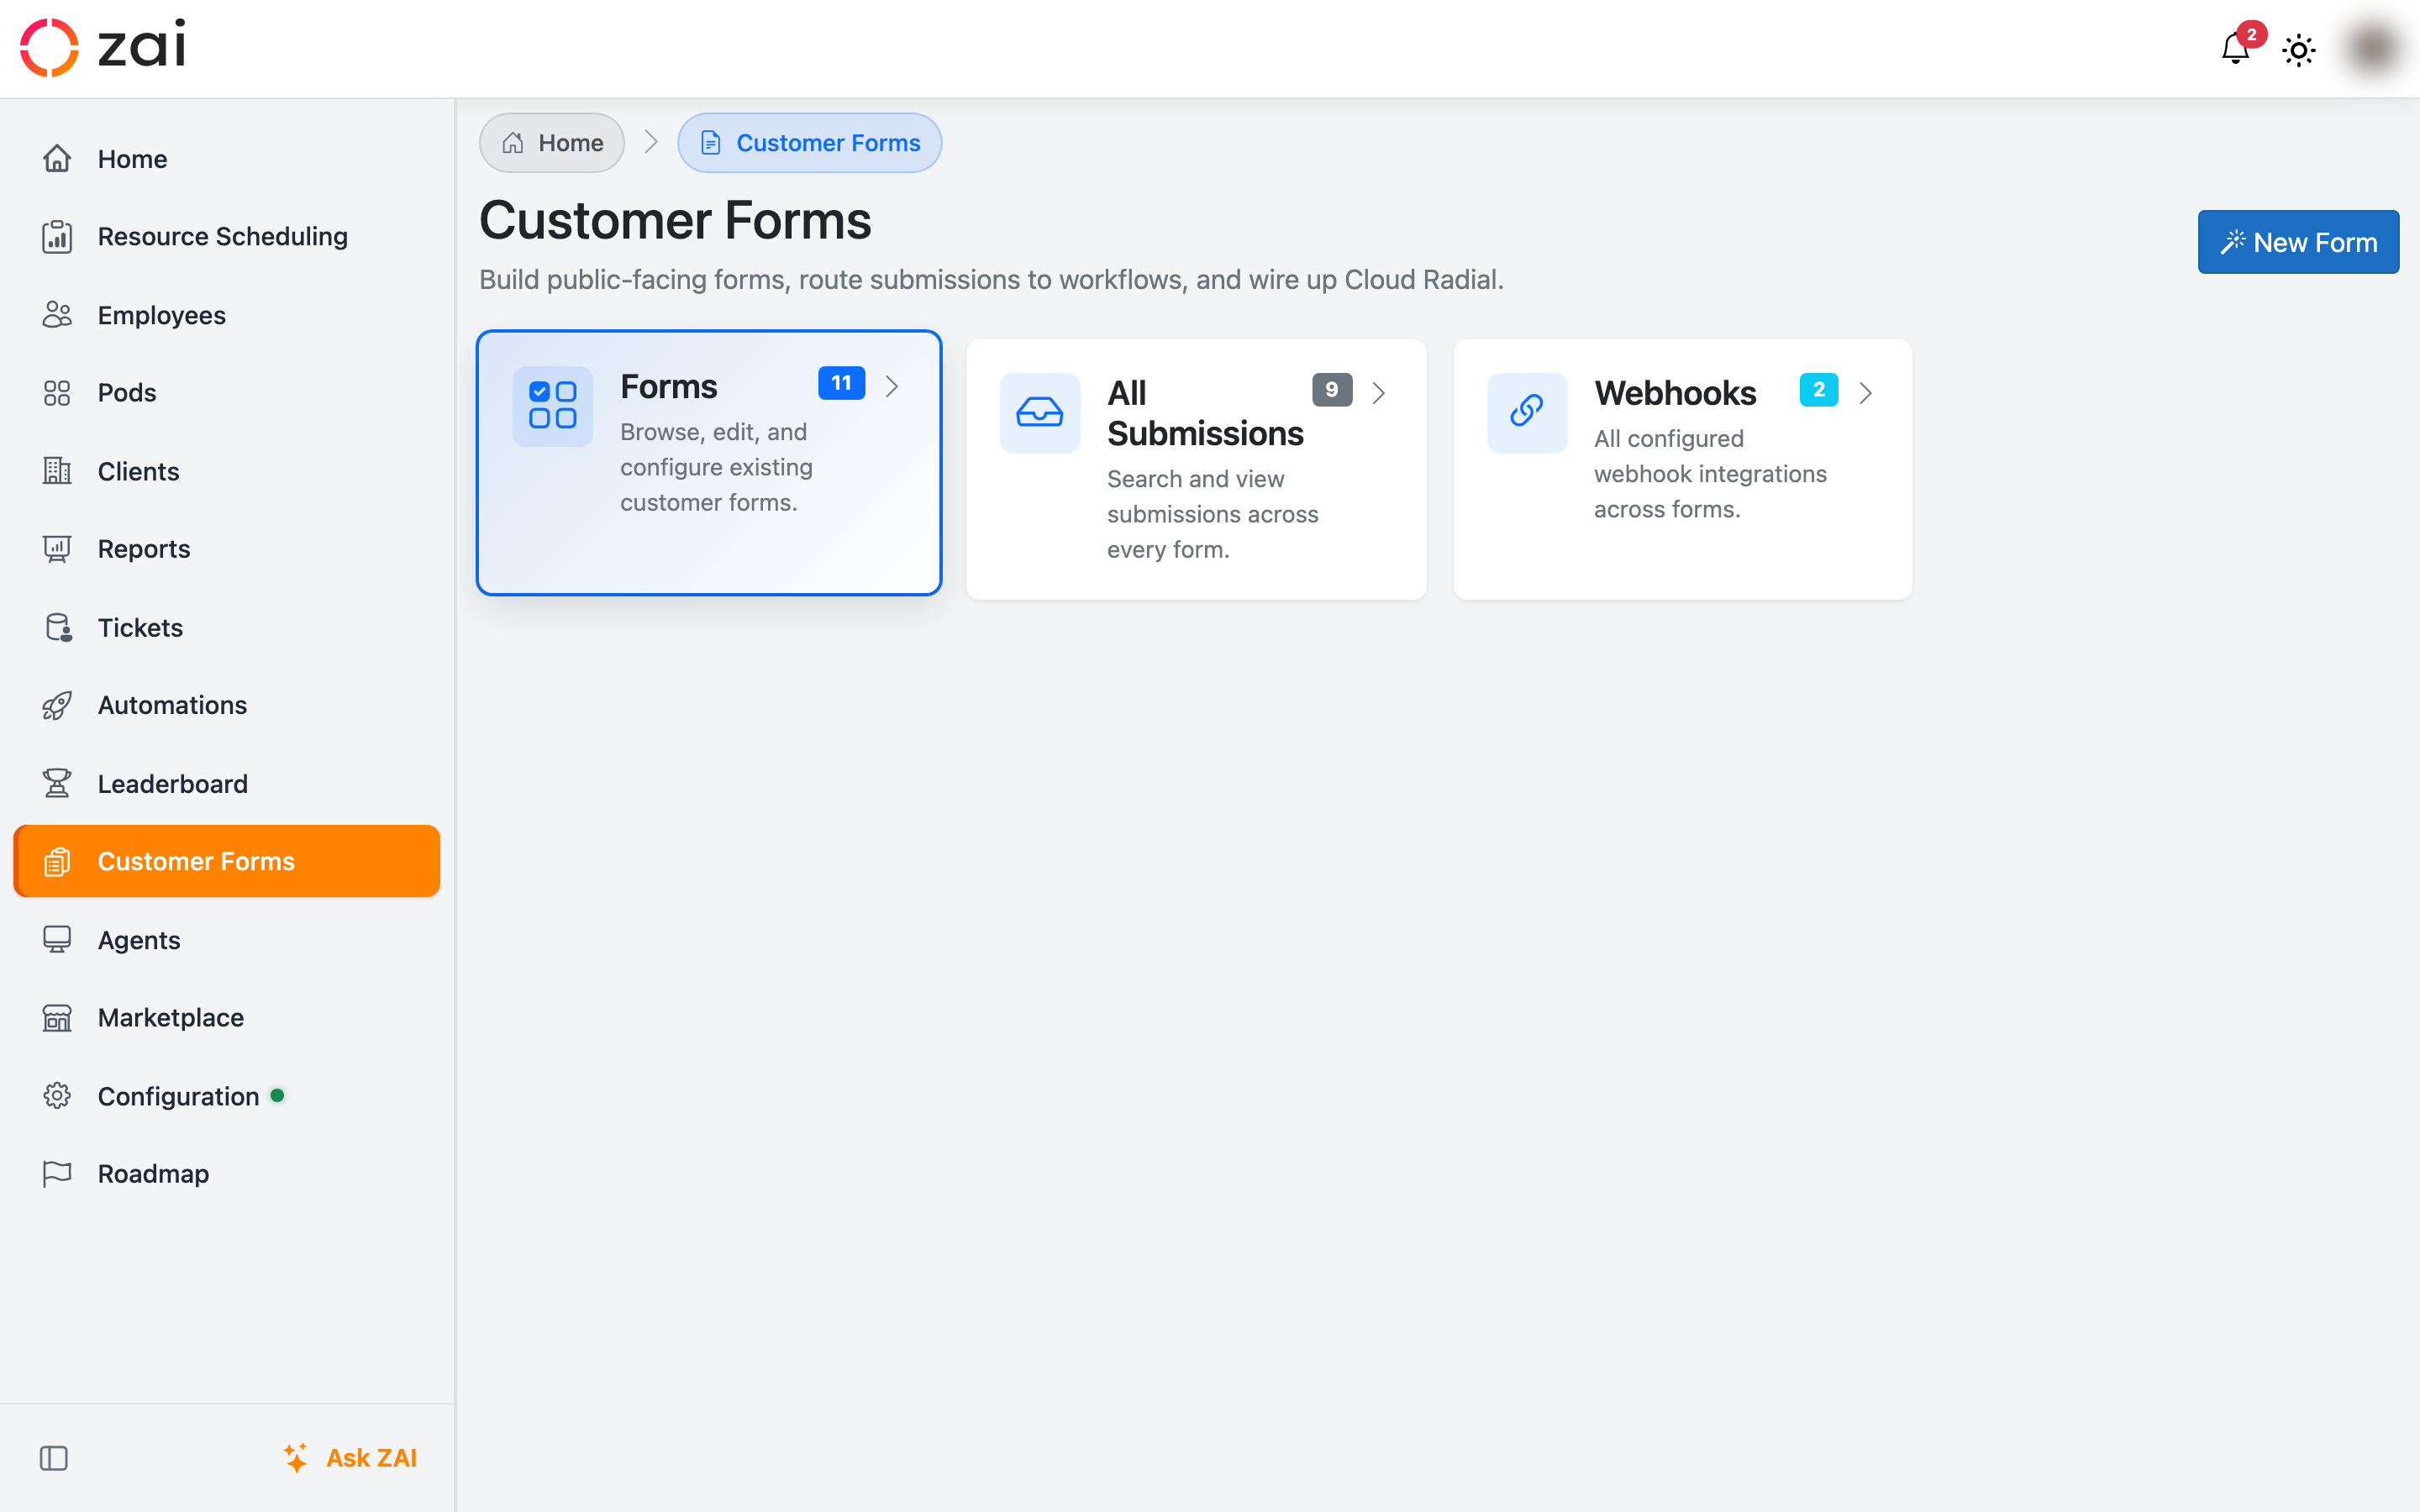Click the Configuration green status dot
The image size is (2420, 1512).
278,1095
